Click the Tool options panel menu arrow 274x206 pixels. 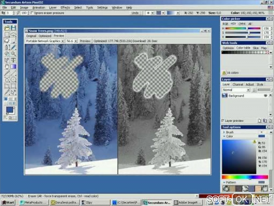point(267,127)
